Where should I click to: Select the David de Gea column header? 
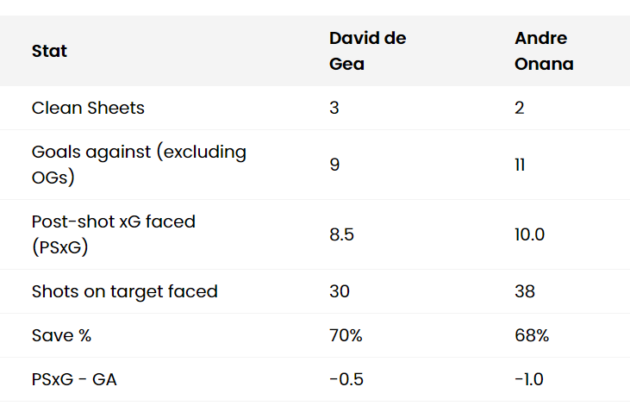[x=367, y=51]
